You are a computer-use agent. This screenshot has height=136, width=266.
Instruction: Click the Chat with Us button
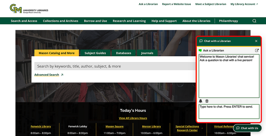click(x=247, y=128)
